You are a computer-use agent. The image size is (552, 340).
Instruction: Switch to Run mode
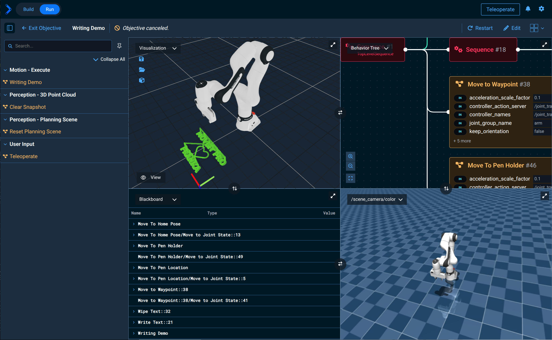click(x=50, y=9)
